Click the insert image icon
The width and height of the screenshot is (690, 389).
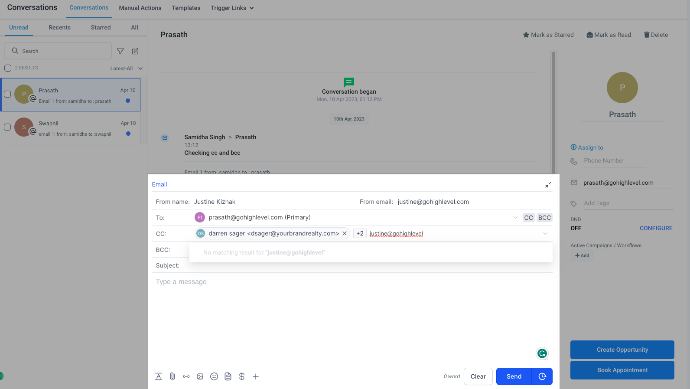[200, 376]
